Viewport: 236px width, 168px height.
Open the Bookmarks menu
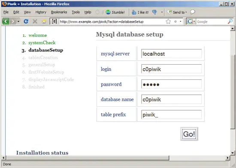(59, 12)
